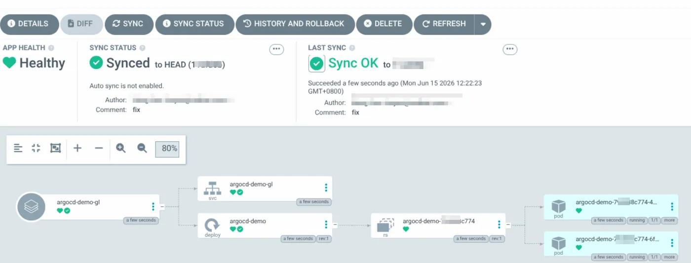Viewport: 691px width, 263px height.
Task: Click the first pod cube icon
Action: 558,206
